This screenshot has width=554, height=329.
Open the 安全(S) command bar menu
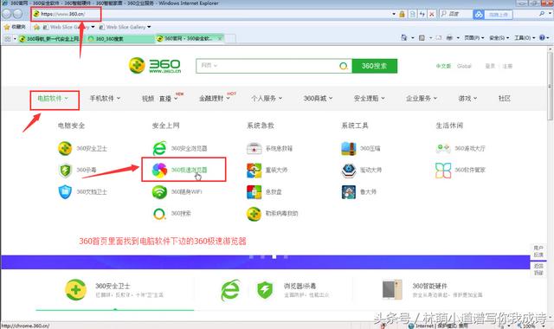(x=499, y=37)
